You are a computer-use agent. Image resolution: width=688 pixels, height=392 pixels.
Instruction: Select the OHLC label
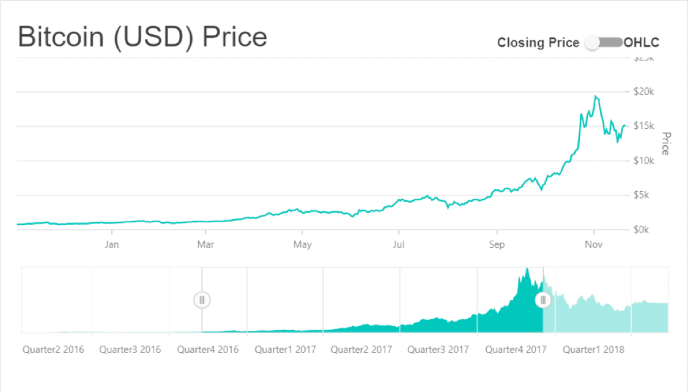(x=641, y=43)
